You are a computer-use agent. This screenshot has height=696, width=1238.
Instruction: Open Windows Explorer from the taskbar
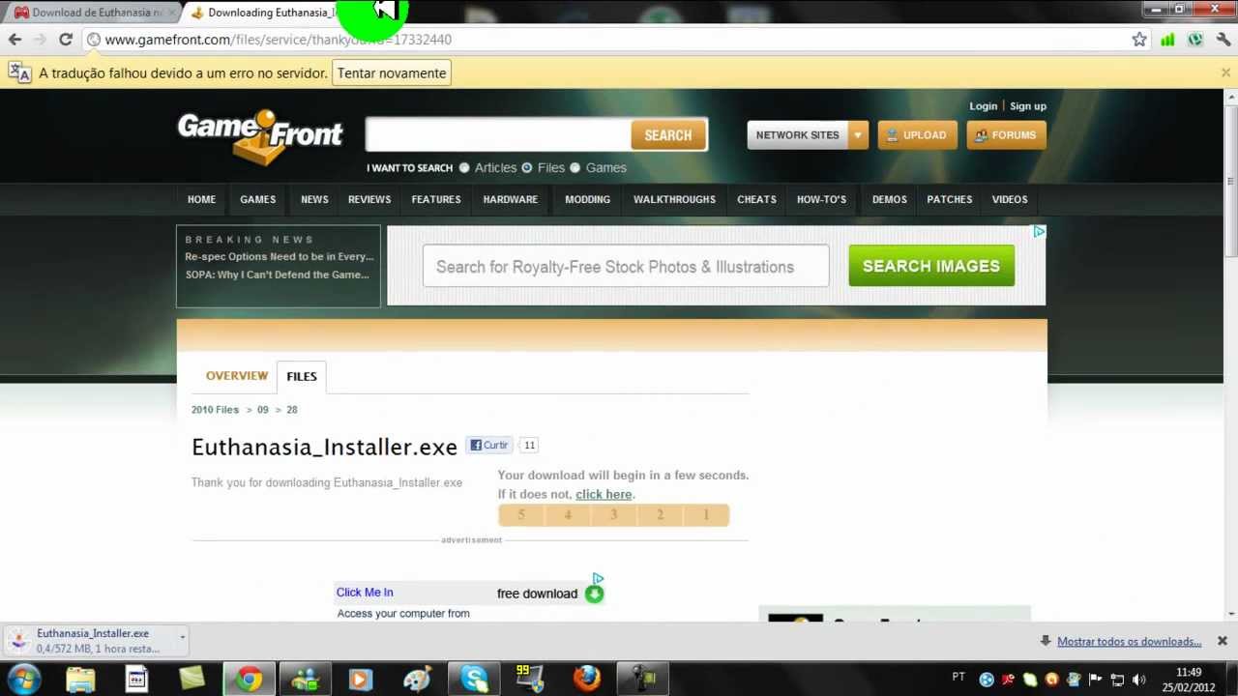point(80,679)
